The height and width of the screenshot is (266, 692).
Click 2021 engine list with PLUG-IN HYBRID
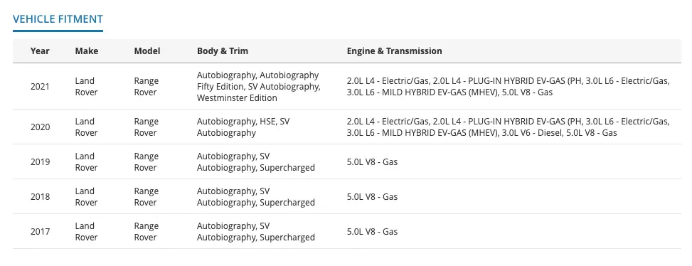508,87
